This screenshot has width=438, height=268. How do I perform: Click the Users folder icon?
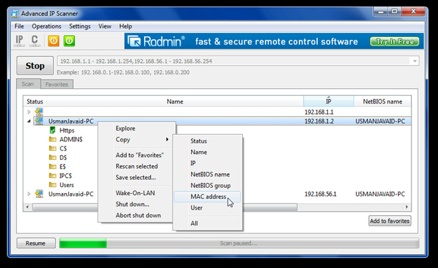[52, 184]
